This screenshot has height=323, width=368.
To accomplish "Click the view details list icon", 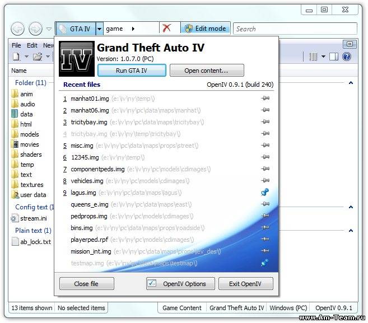I will point(313,57).
